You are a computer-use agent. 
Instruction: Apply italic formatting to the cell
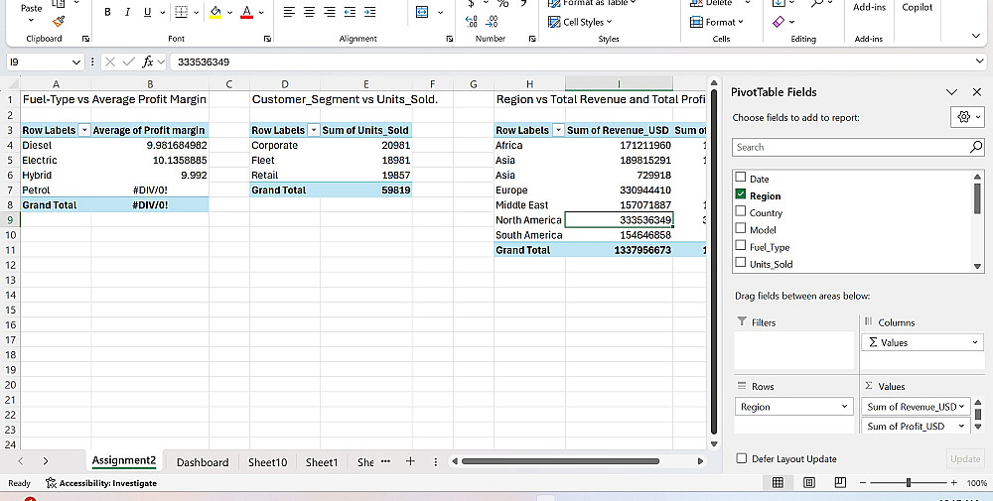(x=127, y=12)
